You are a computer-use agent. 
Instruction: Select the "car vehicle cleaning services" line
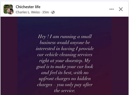(65, 55)
